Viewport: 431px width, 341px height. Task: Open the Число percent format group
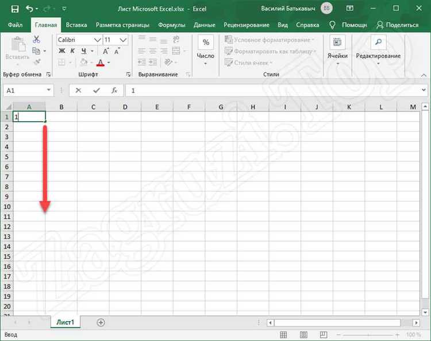point(206,51)
